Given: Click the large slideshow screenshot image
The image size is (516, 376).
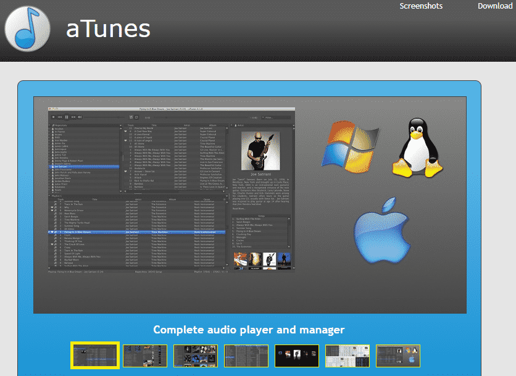Looking at the screenshot, I should (250, 205).
